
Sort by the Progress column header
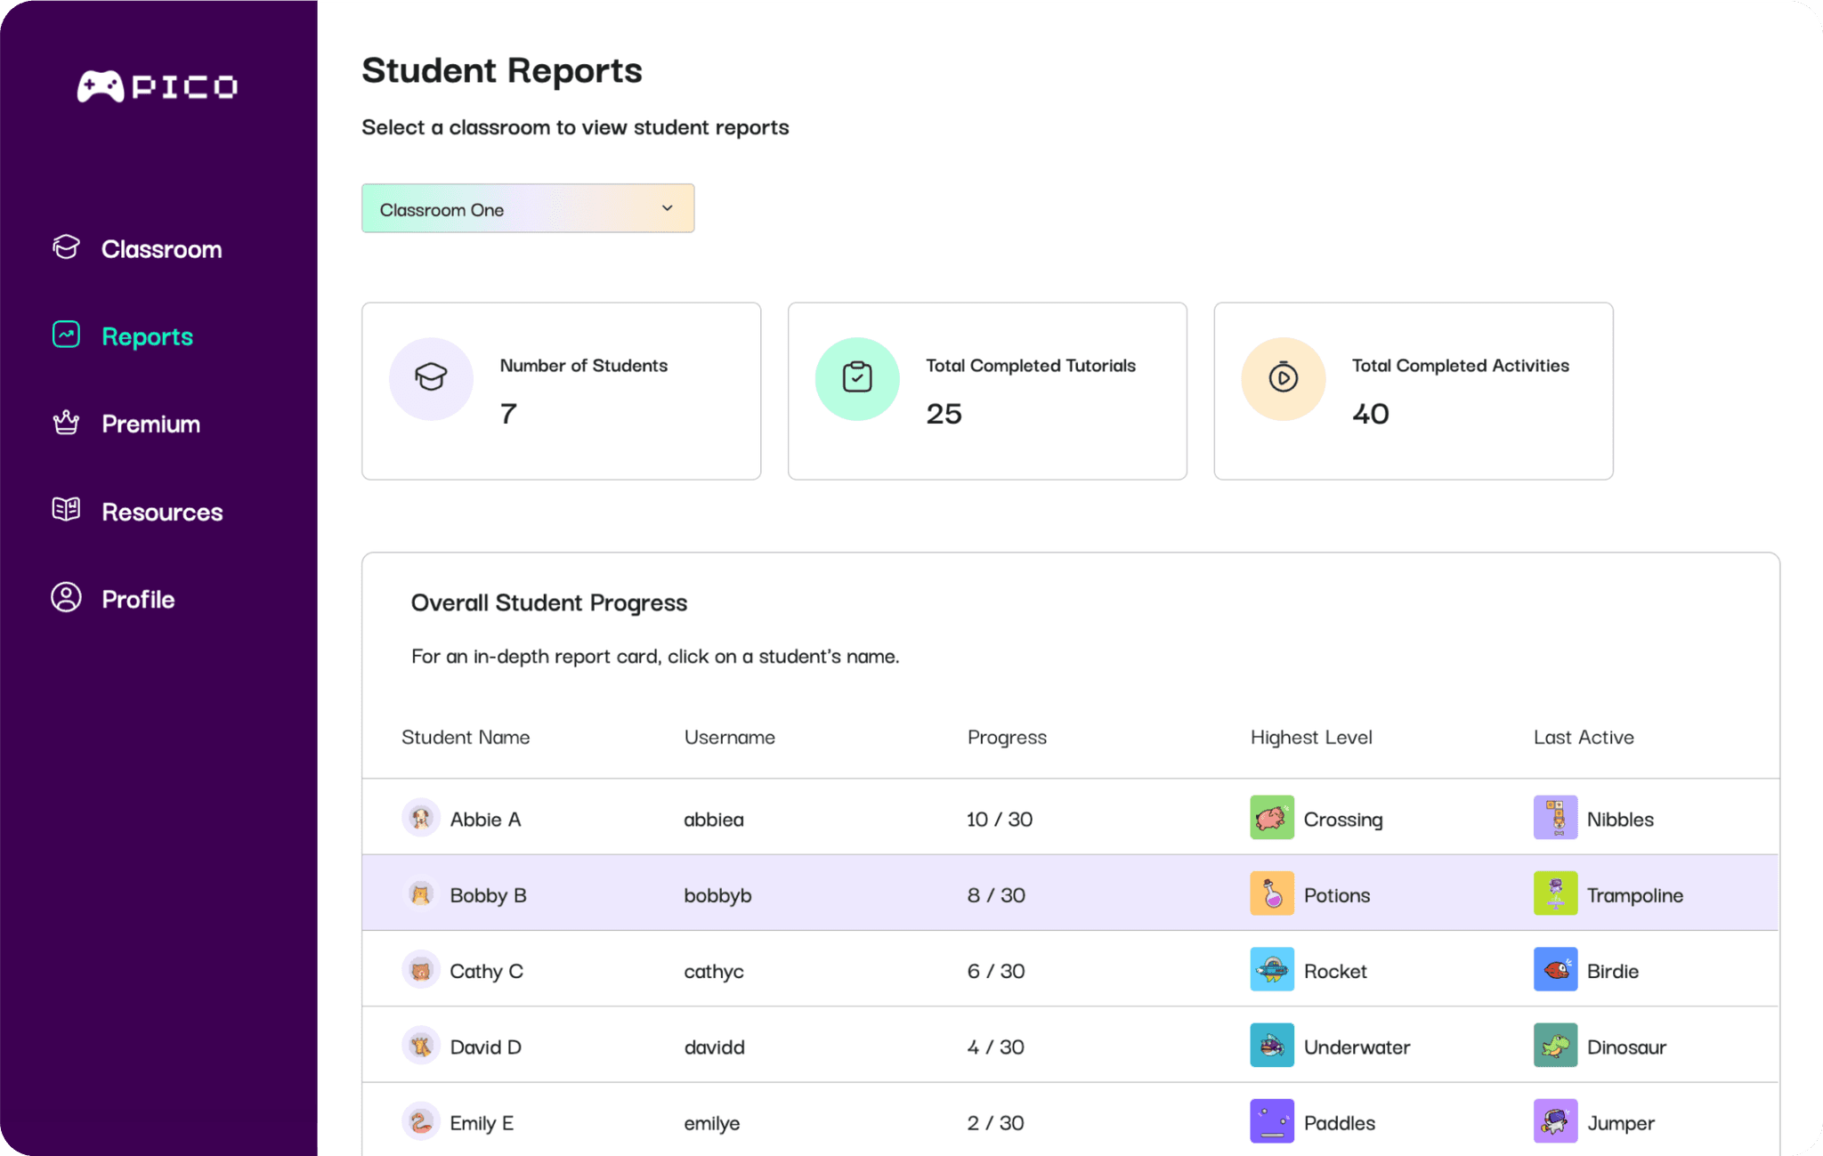point(1006,737)
